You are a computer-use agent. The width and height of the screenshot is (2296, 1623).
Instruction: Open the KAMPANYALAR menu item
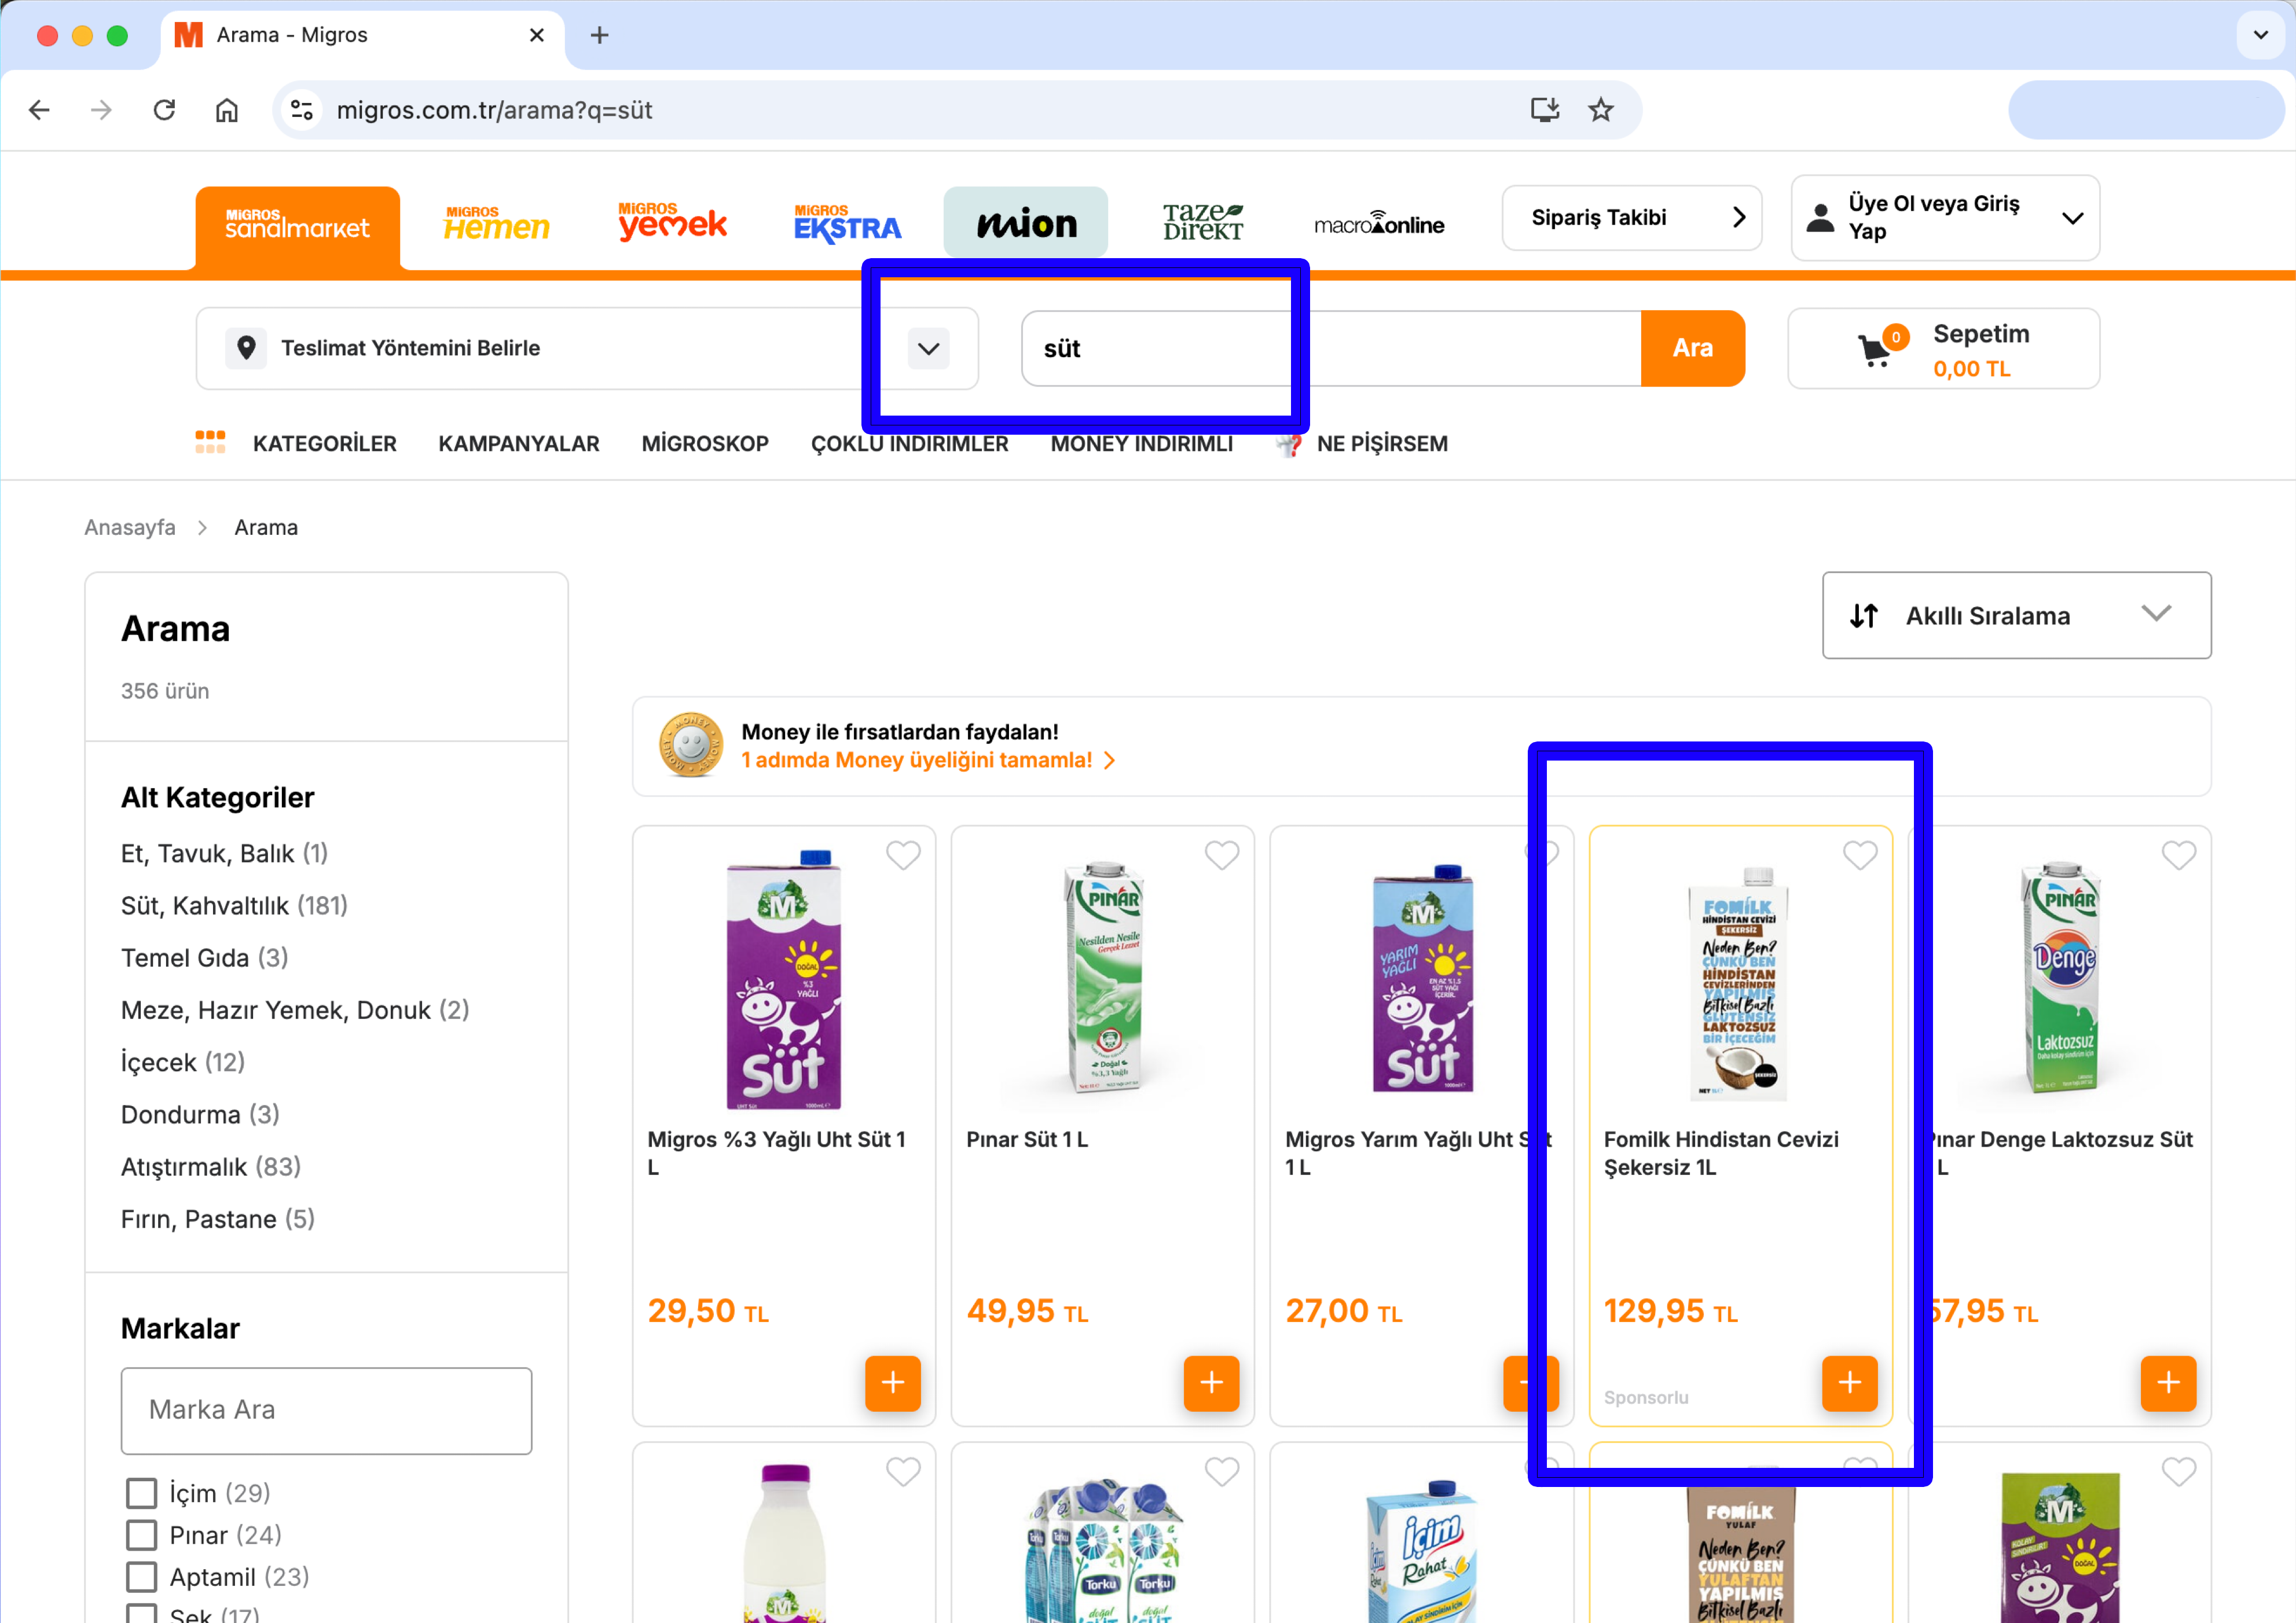click(518, 443)
